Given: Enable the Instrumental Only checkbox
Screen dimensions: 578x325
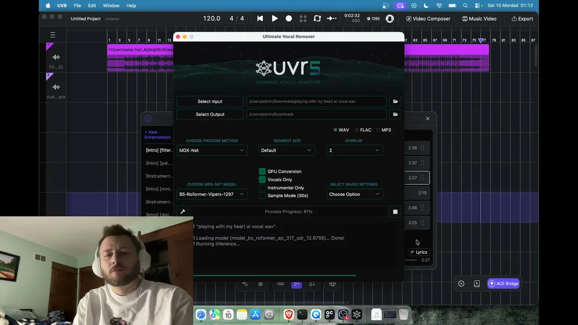Looking at the screenshot, I should 262,188.
